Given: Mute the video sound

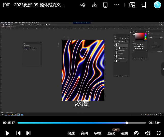Looking at the screenshot, I should [x=147, y=133].
